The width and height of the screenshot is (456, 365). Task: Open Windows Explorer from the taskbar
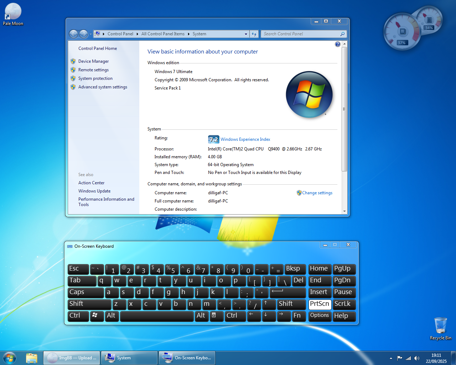(31, 358)
